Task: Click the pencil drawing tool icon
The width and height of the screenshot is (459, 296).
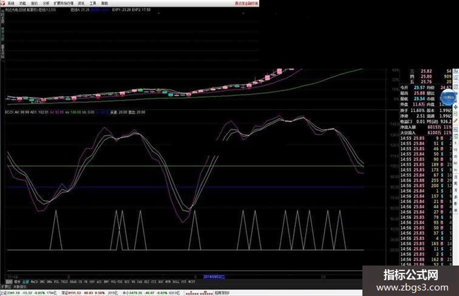Action: tap(456, 121)
